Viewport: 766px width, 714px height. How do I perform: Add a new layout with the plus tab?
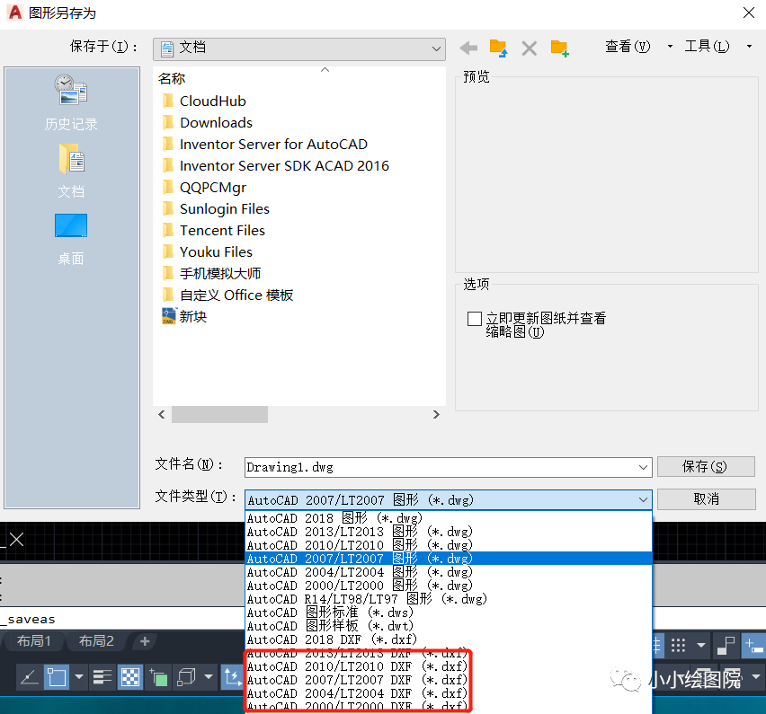tap(145, 640)
